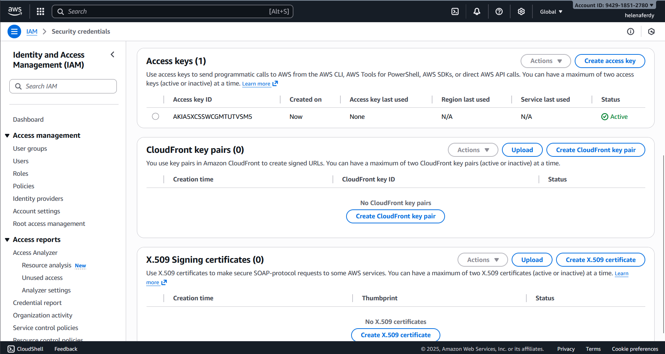Open the notifications bell
The width and height of the screenshot is (665, 354).
coord(477,11)
